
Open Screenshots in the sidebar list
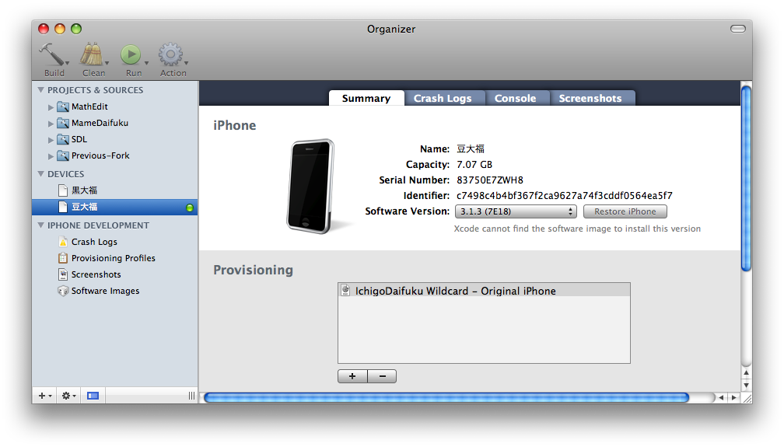point(96,274)
